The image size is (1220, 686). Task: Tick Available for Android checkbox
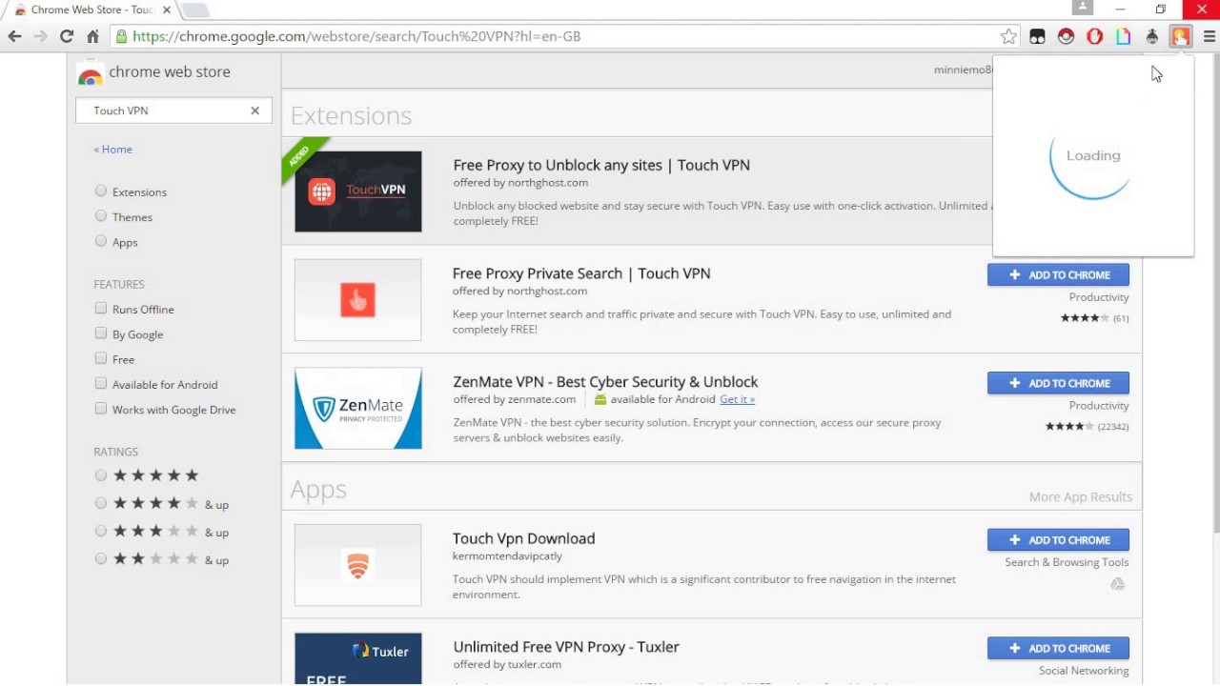click(101, 383)
